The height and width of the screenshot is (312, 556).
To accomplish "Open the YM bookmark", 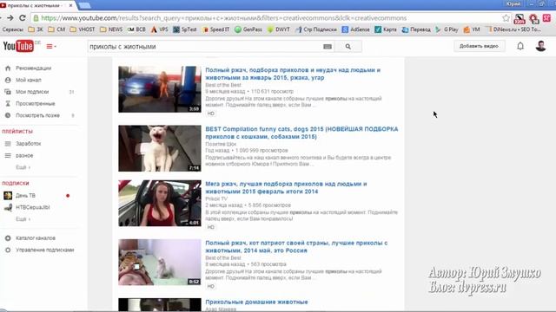I will (472, 29).
